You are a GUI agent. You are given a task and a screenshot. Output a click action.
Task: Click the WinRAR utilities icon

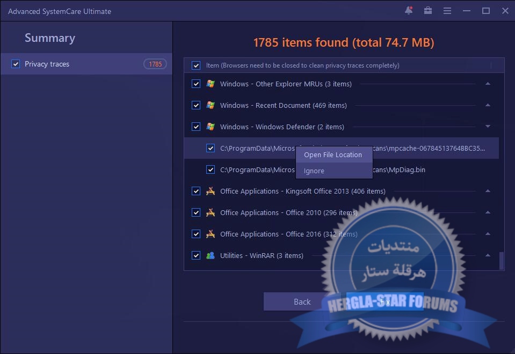pyautogui.click(x=212, y=255)
